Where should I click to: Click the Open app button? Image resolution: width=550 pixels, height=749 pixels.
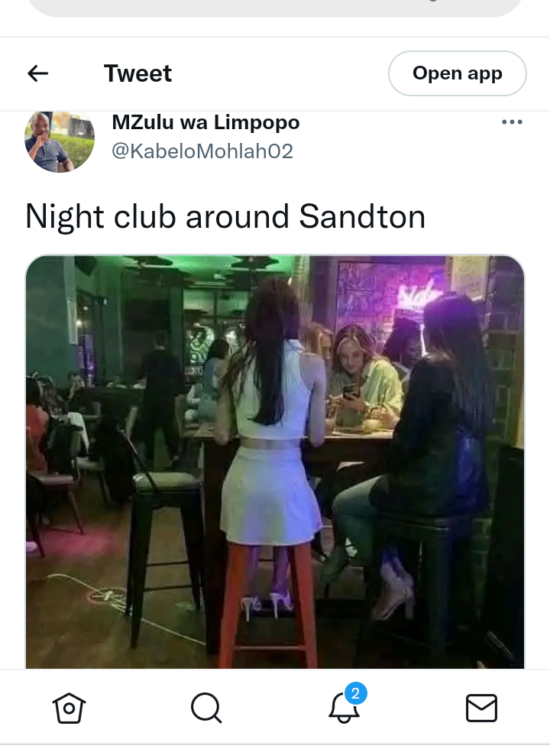[458, 73]
